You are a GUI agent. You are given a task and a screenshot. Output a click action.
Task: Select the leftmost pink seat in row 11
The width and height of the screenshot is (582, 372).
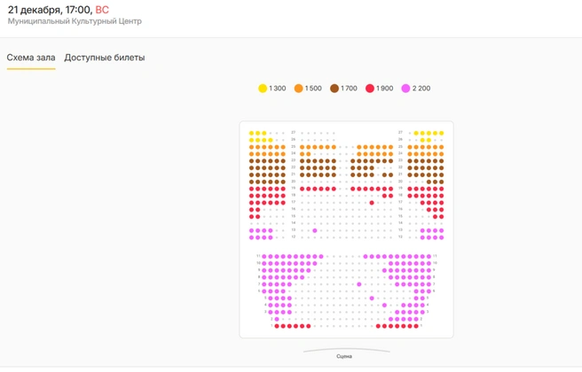(x=264, y=256)
